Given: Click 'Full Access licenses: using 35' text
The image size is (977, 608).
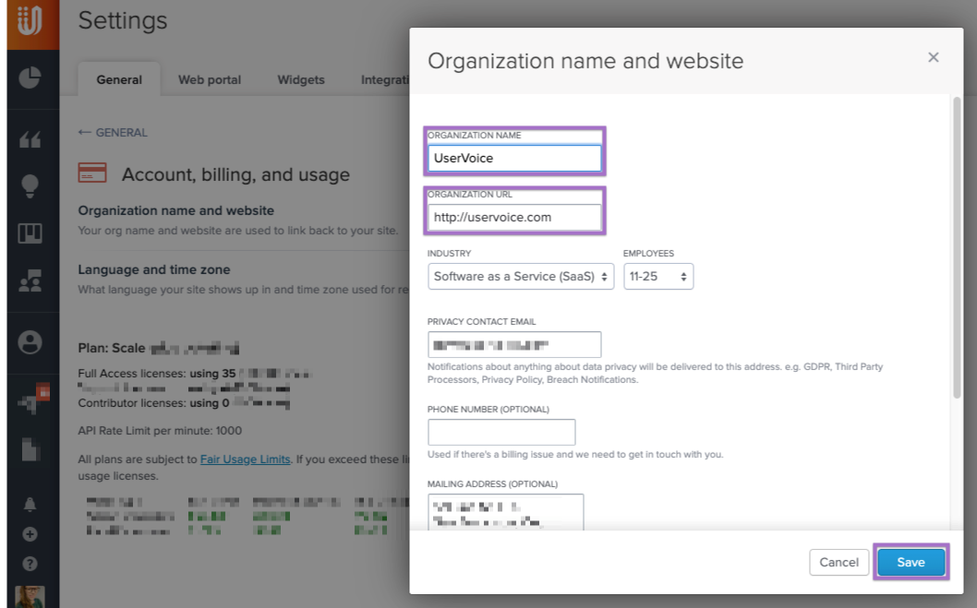Looking at the screenshot, I should [156, 374].
